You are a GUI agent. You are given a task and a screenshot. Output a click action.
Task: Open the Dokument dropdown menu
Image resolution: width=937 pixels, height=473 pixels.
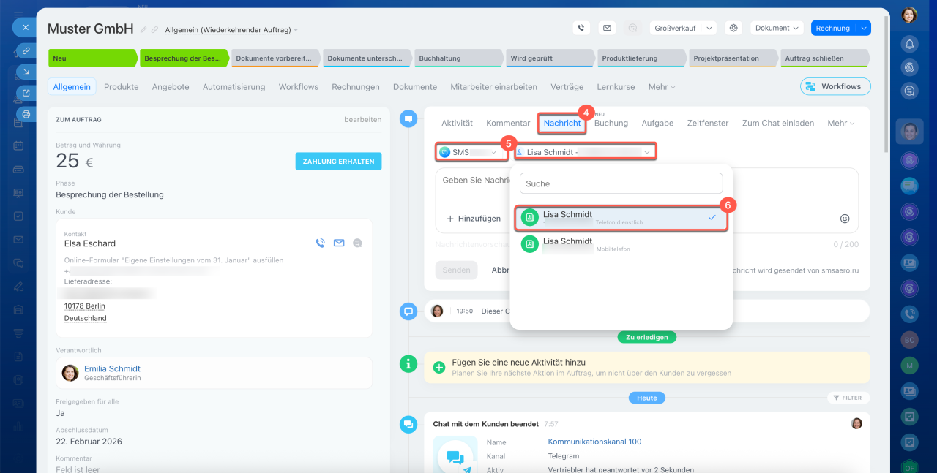777,28
